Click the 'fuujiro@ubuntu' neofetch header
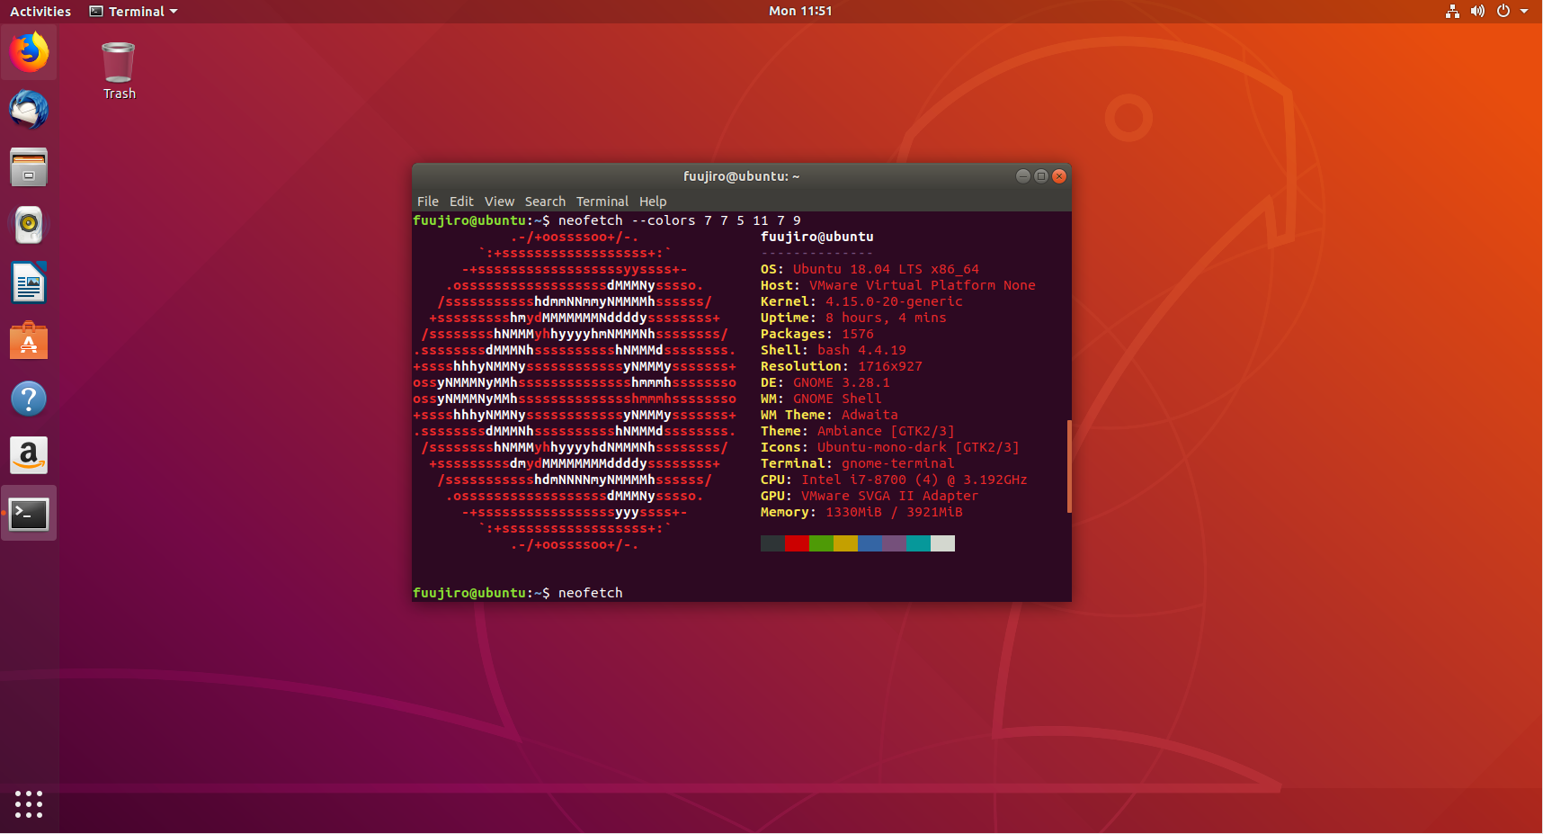 point(817,237)
